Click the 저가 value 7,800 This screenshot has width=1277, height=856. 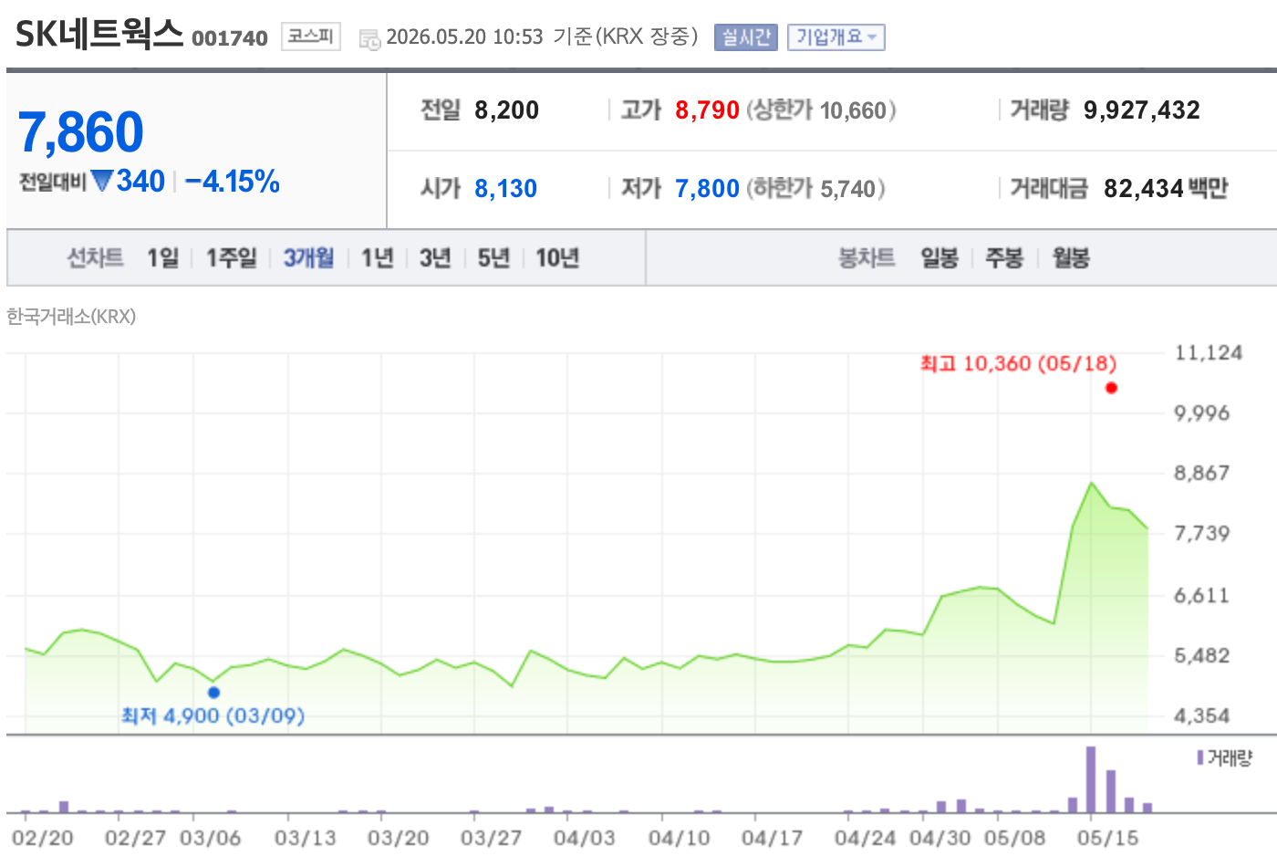pos(707,189)
